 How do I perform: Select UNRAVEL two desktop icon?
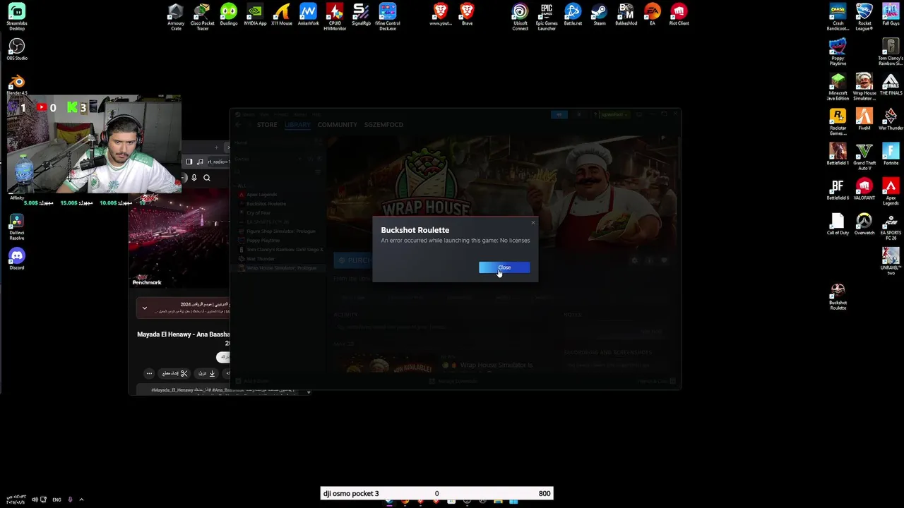[891, 260]
